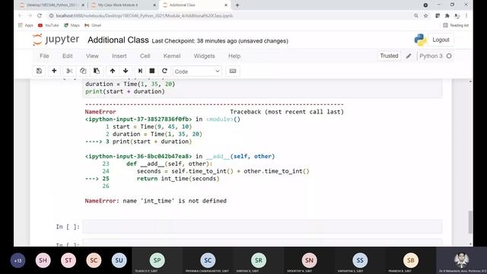Open browser zoom magnifier icon

pyautogui.click(x=416, y=15)
